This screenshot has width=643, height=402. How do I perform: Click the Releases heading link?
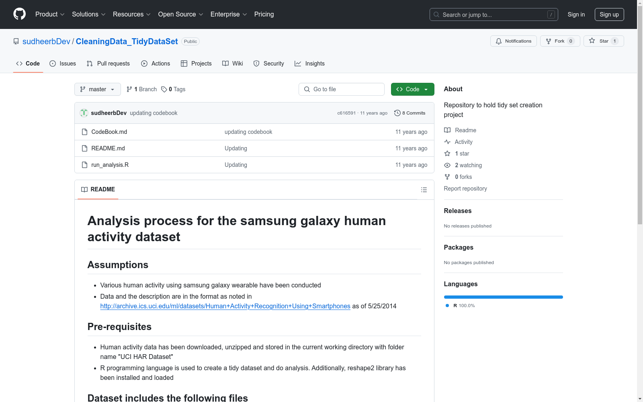(458, 211)
